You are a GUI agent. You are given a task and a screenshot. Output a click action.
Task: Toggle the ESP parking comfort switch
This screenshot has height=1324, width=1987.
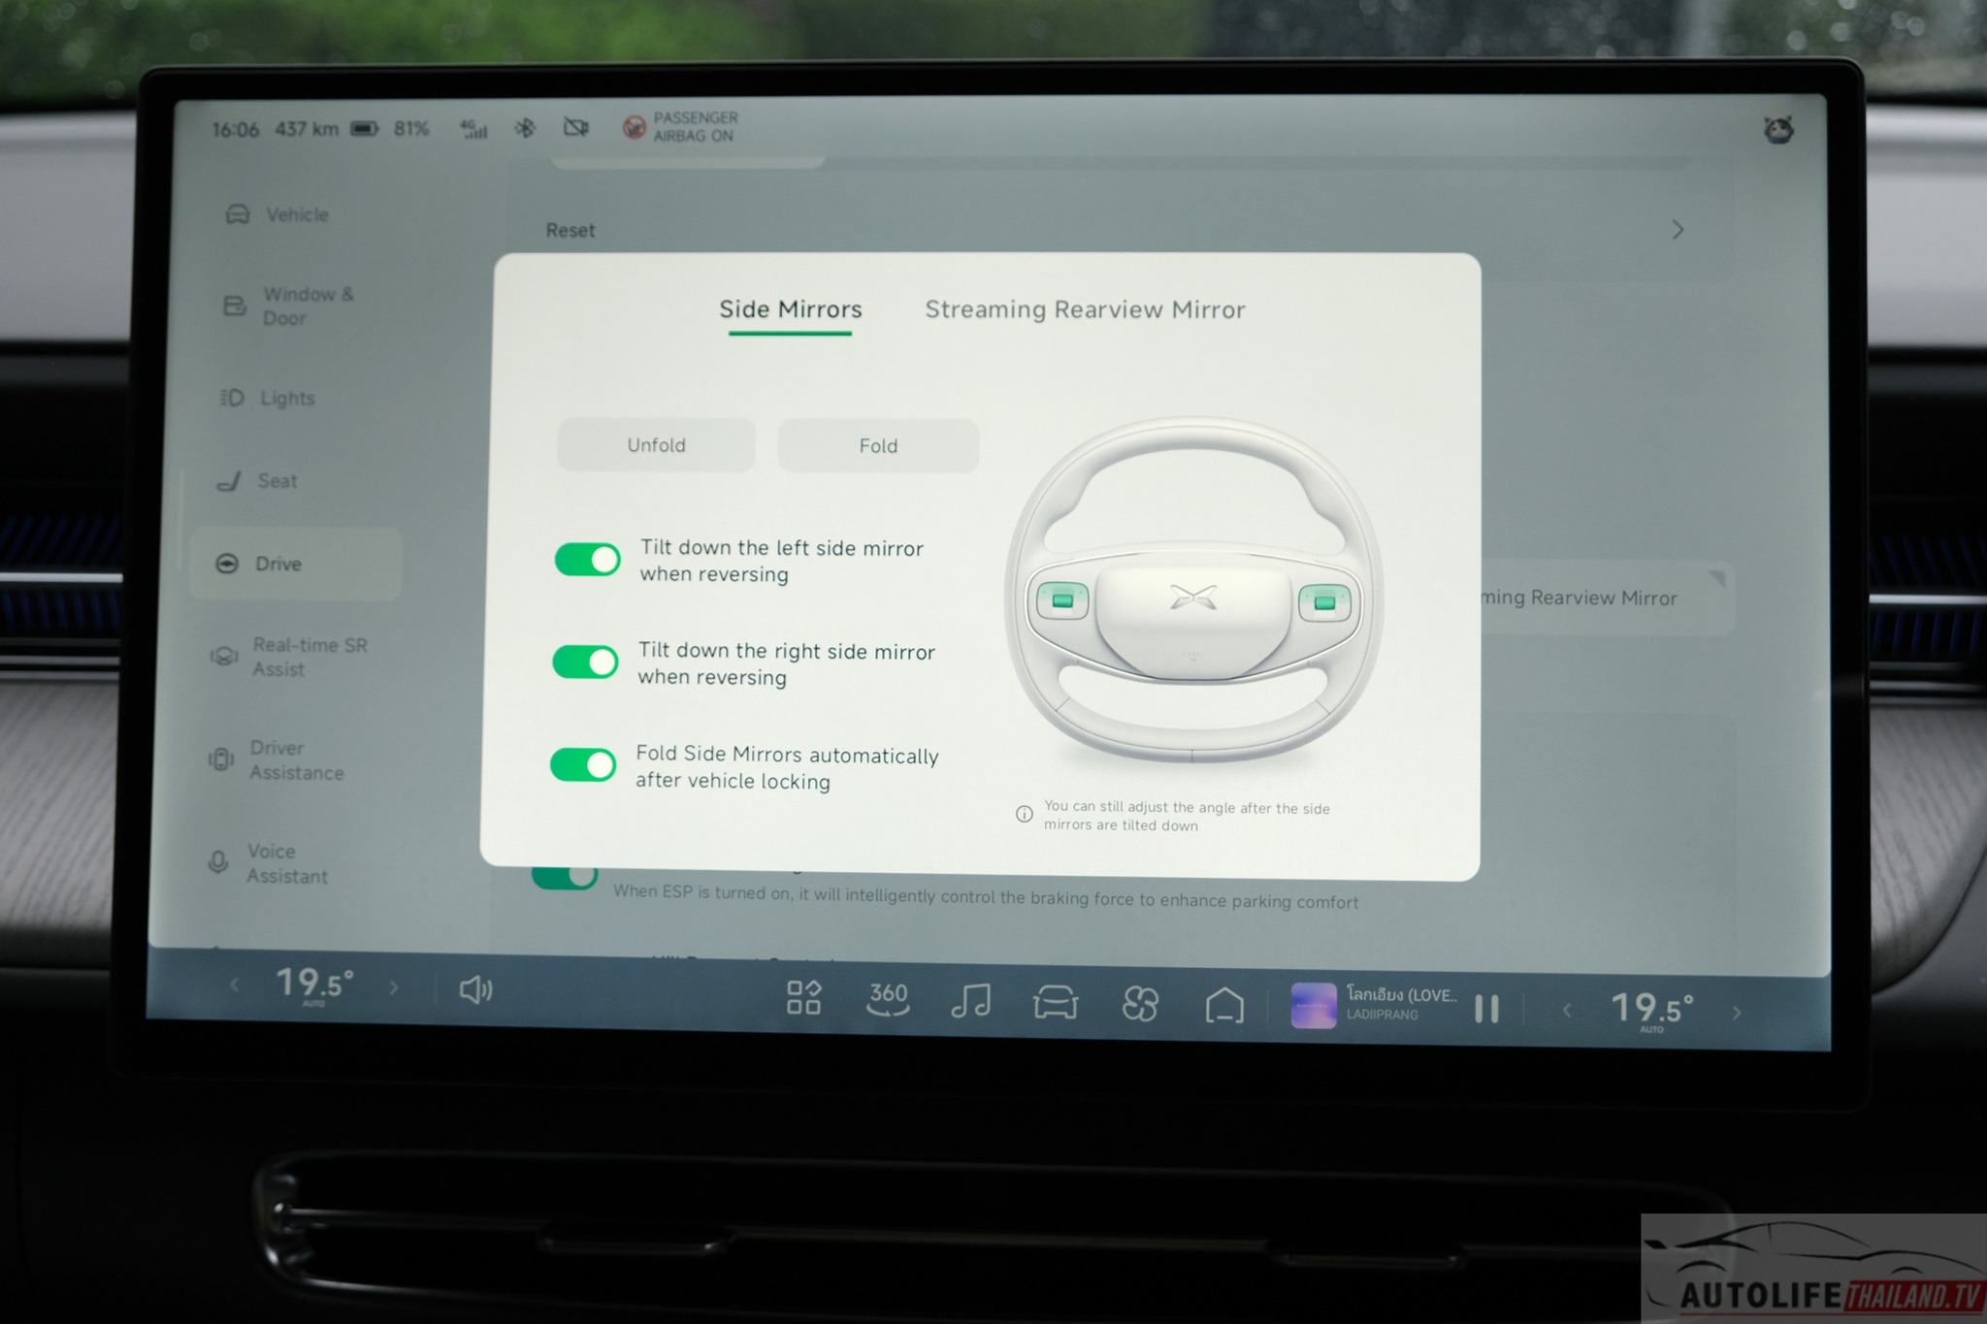(x=565, y=877)
